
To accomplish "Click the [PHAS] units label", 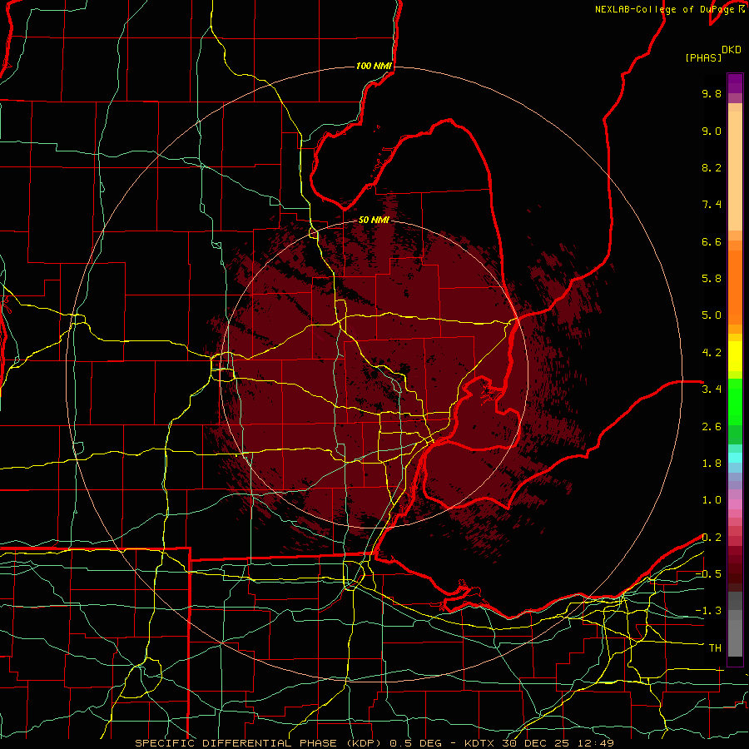I will point(703,58).
